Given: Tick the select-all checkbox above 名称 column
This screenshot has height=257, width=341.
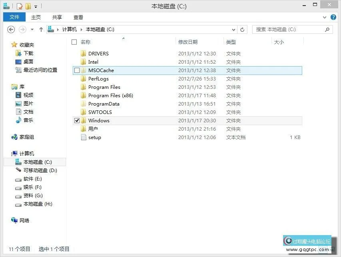Looking at the screenshot, I should pos(74,42).
